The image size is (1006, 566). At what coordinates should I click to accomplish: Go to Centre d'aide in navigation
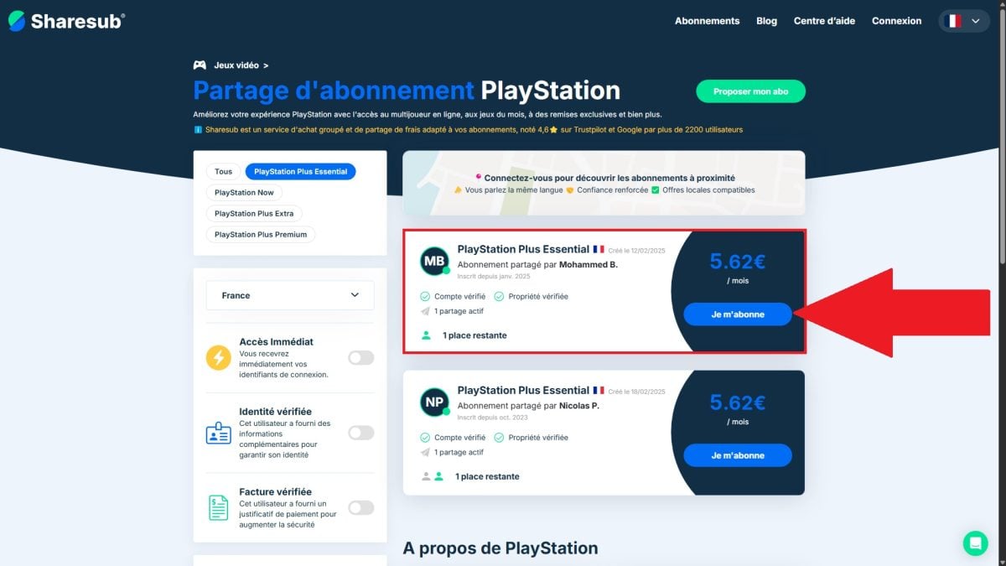pos(824,21)
